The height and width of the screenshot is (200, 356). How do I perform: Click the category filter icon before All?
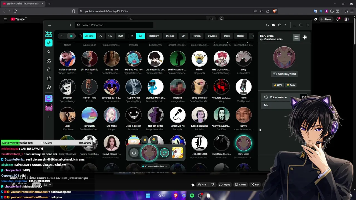click(x=132, y=36)
